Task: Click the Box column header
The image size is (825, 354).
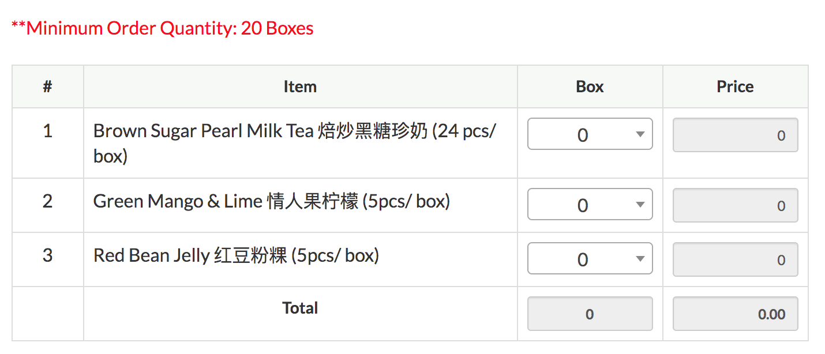Action: 590,86
